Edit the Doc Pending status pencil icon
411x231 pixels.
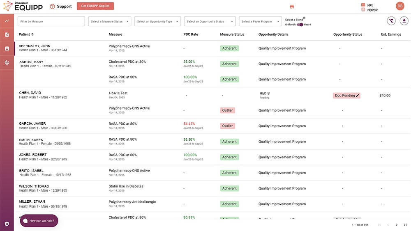[358, 96]
